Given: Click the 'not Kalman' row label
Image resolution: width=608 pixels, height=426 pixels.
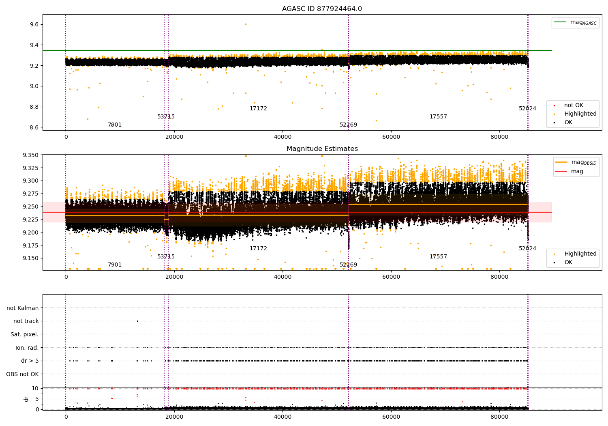Looking at the screenshot, I should click(23, 308).
